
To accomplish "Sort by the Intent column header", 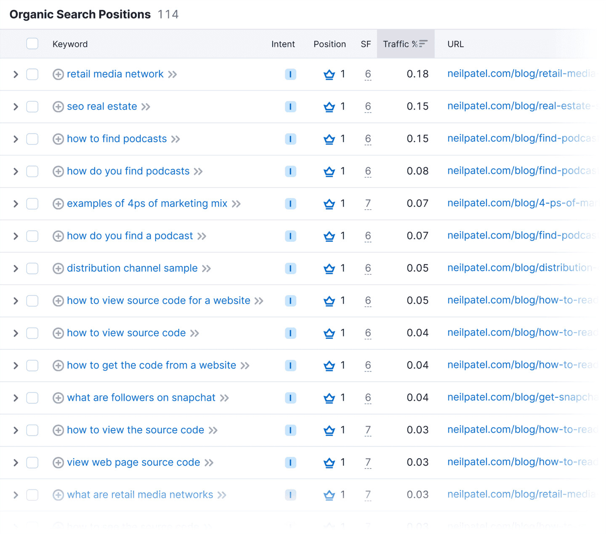I will pyautogui.click(x=283, y=44).
